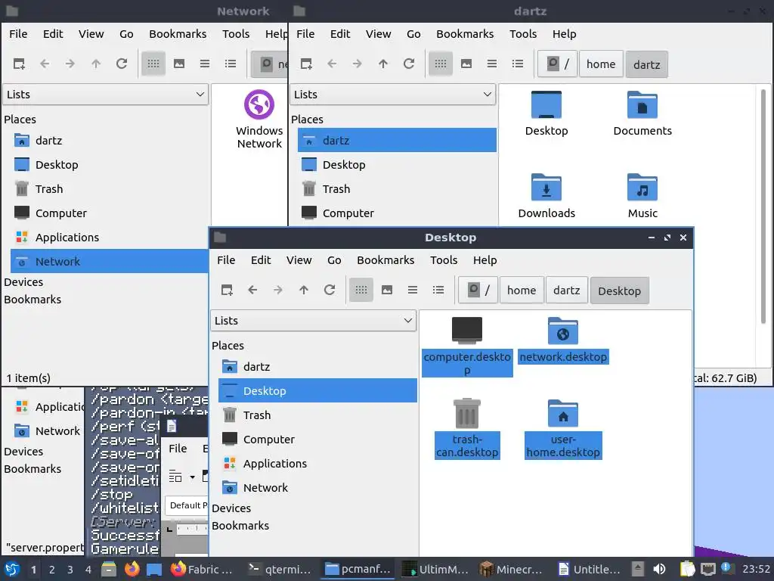Click volume icon in system tray
The image size is (774, 581).
(x=659, y=569)
